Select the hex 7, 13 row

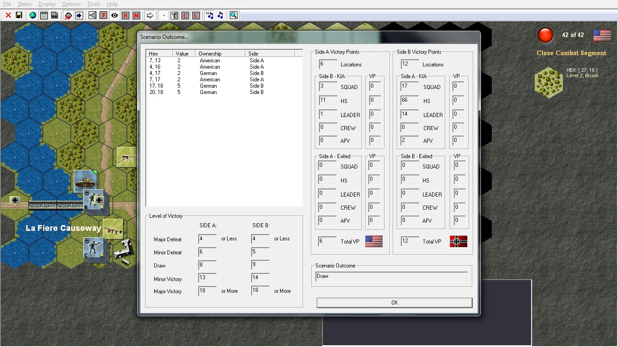point(224,61)
